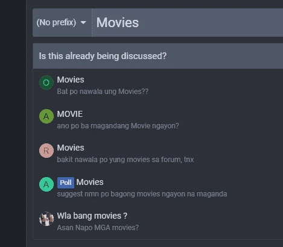This screenshot has width=283, height=247.
Task: Click the teal A avatar beside the Poll thread
Action: tap(46, 184)
